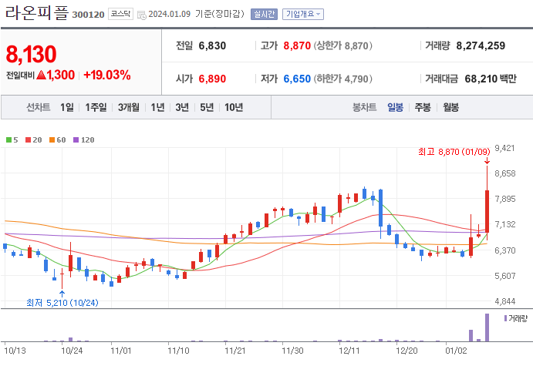Viewport: 533px width, 366px height.
Task: Switch to the 1년 line chart
Action: (157, 107)
